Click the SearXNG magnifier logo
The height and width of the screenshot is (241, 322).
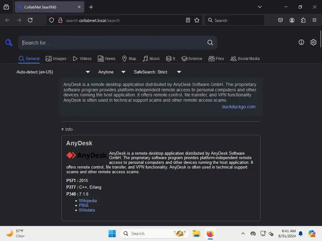point(9,43)
